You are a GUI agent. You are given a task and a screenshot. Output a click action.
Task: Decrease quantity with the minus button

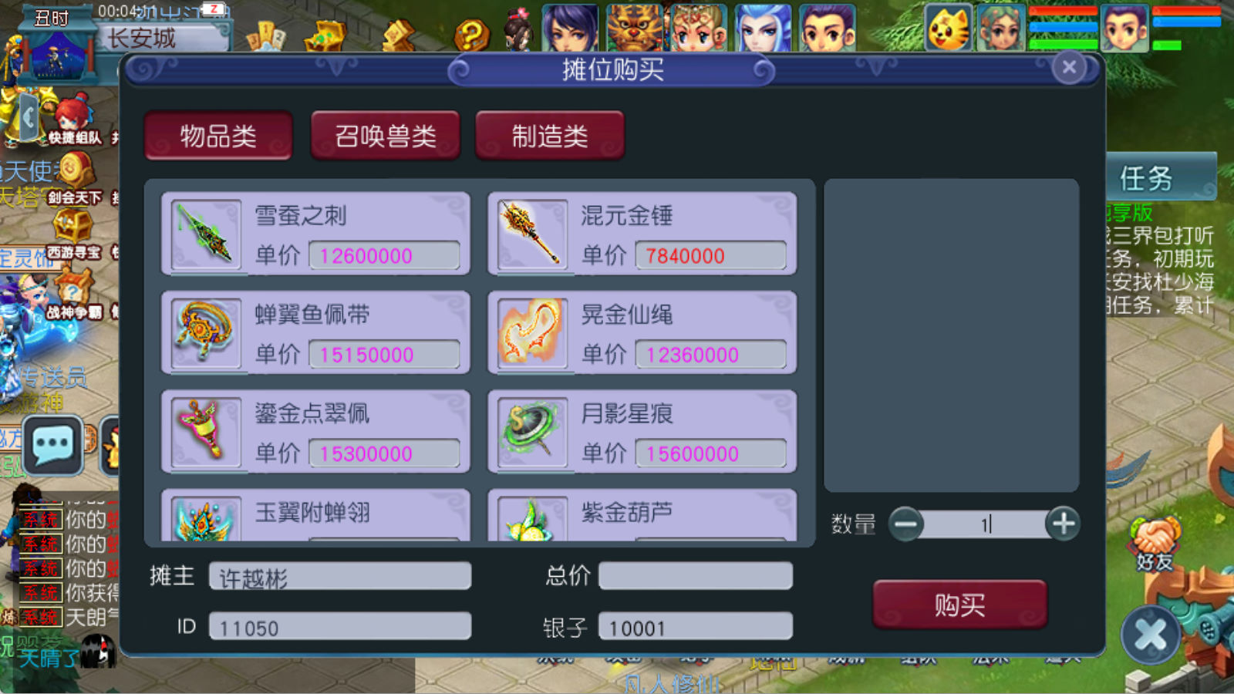pyautogui.click(x=906, y=524)
